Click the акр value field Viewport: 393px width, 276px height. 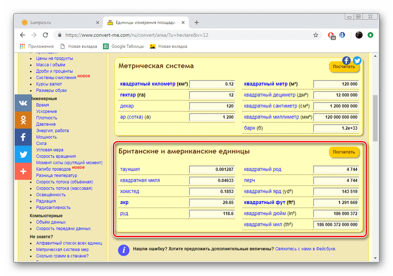tap(212, 203)
